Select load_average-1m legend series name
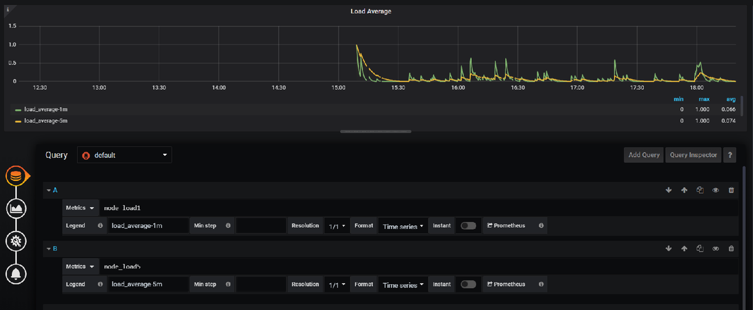The width and height of the screenshot is (753, 310). coord(46,109)
